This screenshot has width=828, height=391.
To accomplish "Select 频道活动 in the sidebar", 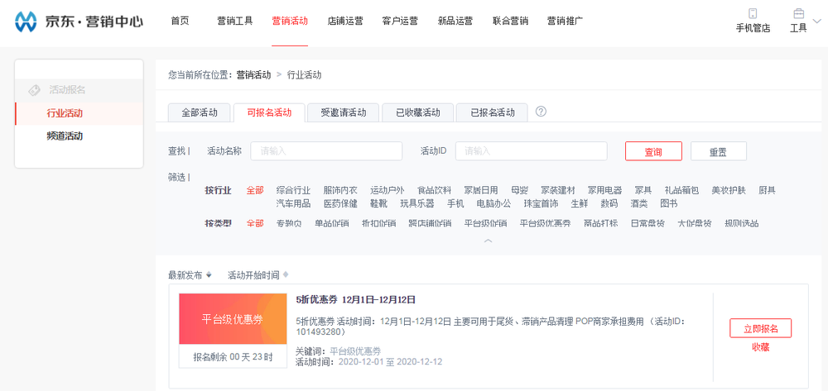I will [65, 136].
